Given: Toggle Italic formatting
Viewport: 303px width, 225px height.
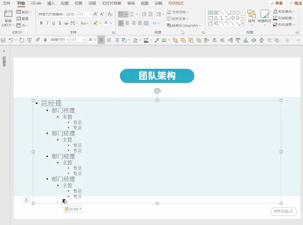Looking at the screenshot, I should coord(47,23).
